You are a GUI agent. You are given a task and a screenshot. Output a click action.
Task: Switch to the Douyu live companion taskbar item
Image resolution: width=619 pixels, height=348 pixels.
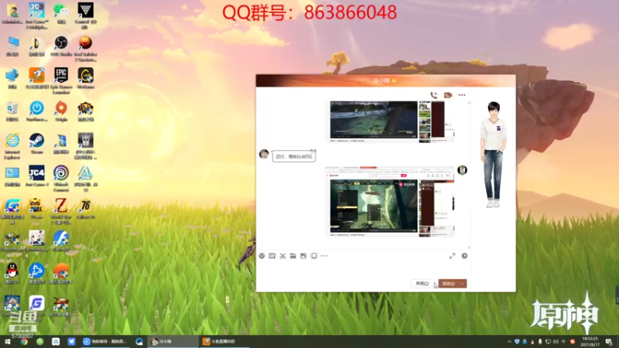point(224,341)
